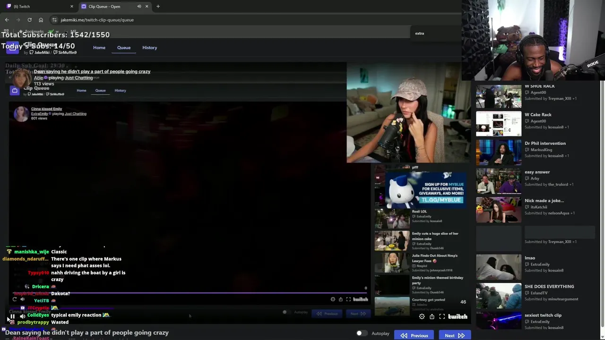The image size is (605, 340).
Task: Share the clip with the share icon
Action: 432,317
